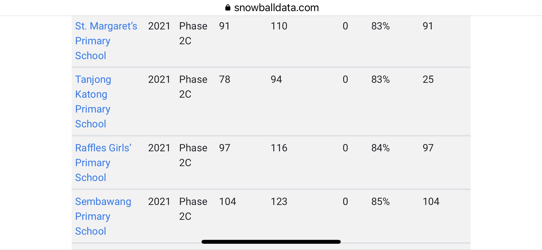Click the 2021 year in St. Margaret's row
This screenshot has height=250, width=542.
(159, 26)
